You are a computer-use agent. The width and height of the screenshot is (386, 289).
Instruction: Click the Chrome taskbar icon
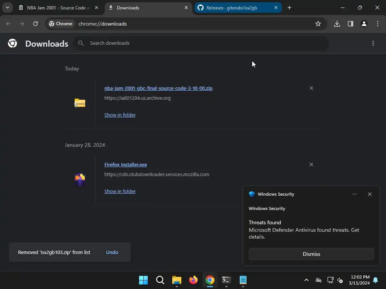tap(210, 280)
